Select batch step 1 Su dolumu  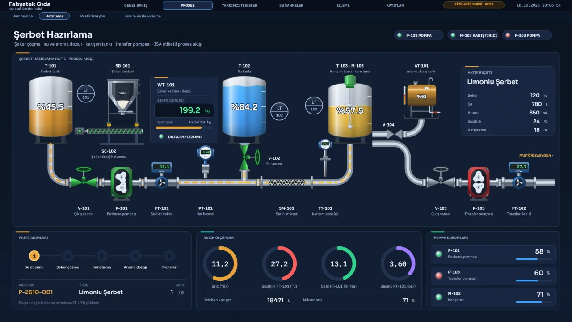click(x=34, y=256)
